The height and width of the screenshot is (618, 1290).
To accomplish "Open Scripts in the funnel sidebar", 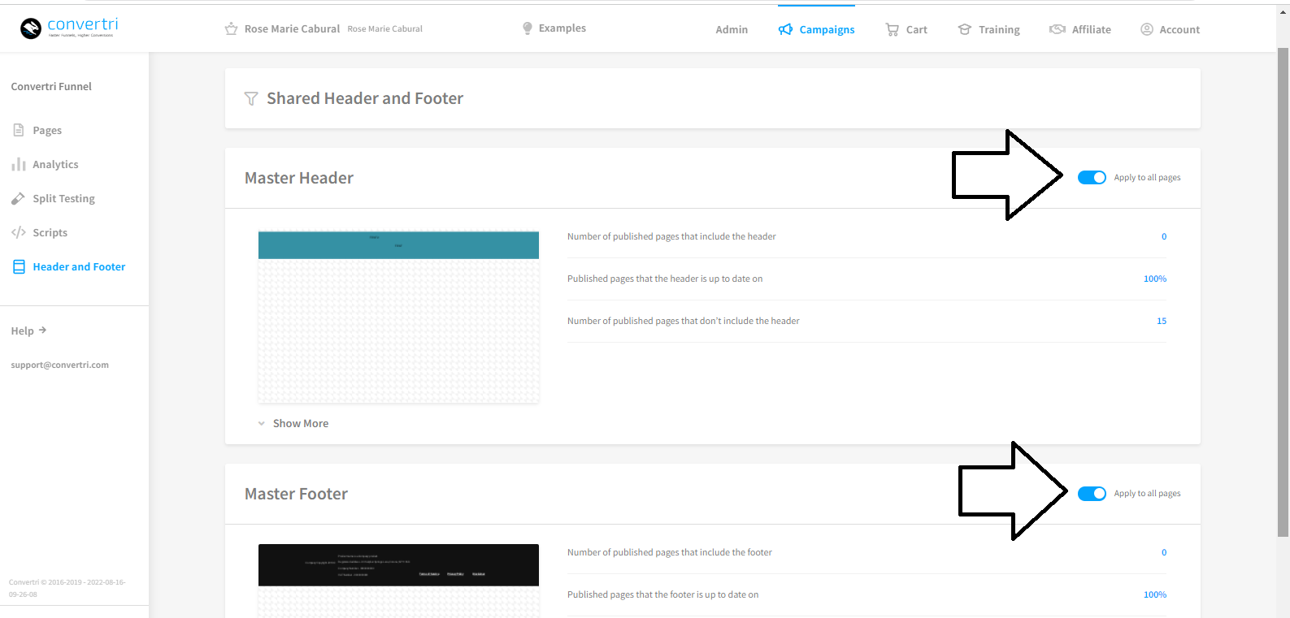I will tap(50, 233).
